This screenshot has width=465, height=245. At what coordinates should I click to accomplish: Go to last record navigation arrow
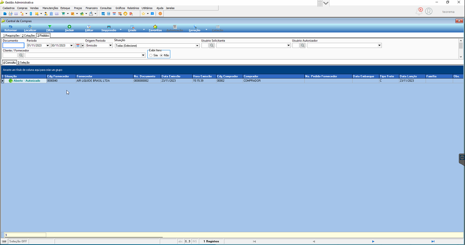click(433, 241)
